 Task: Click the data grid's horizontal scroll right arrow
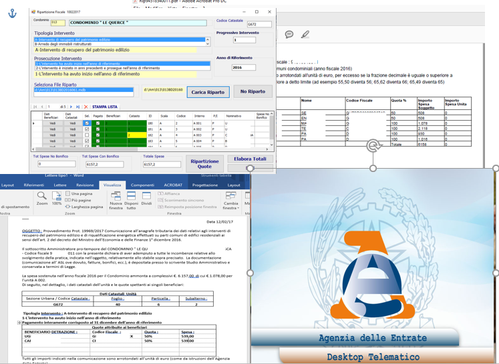click(x=267, y=149)
